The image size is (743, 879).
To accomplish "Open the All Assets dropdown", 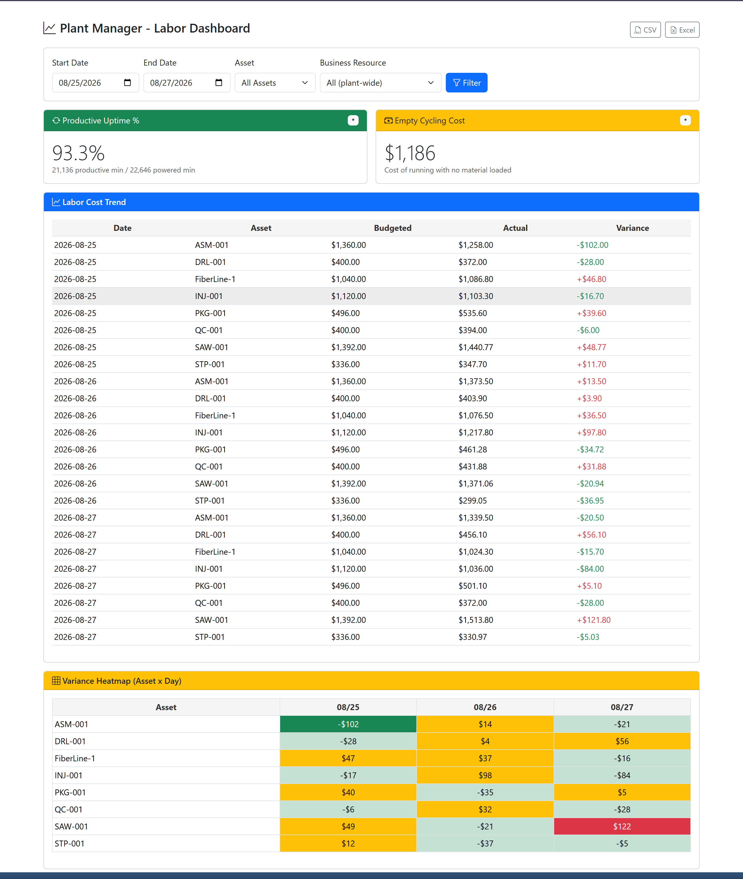I will (275, 83).
